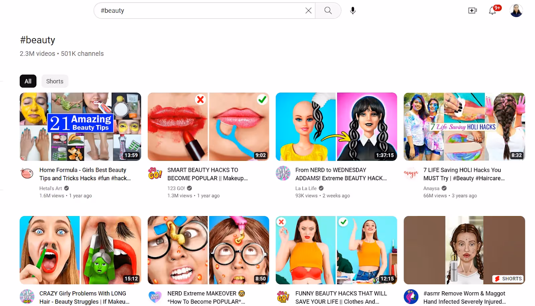The height and width of the screenshot is (306, 535).
Task: Go to Hetal's Art channel name
Action: (50, 188)
